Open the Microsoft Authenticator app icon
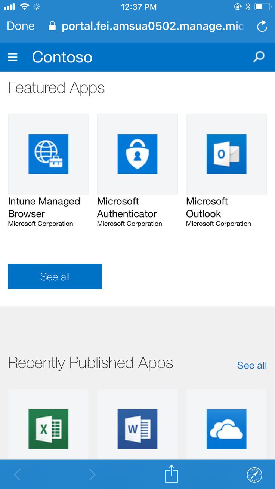The image size is (275, 489). (137, 154)
